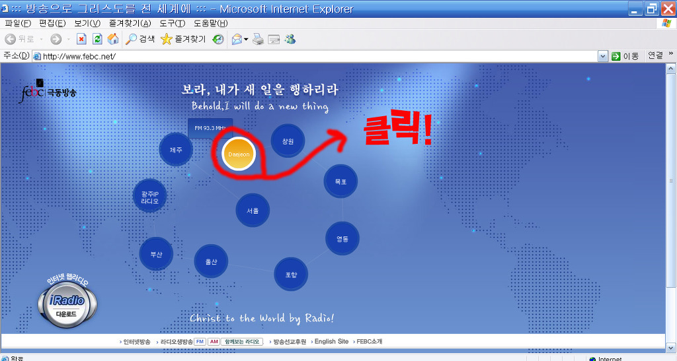Open the 보기(V) menu

[x=87, y=23]
